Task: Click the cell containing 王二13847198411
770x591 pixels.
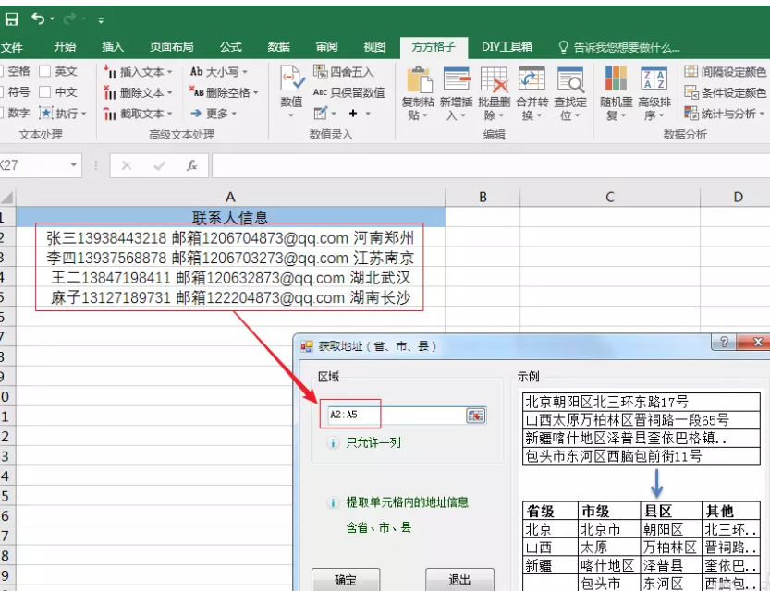Action: [230, 278]
